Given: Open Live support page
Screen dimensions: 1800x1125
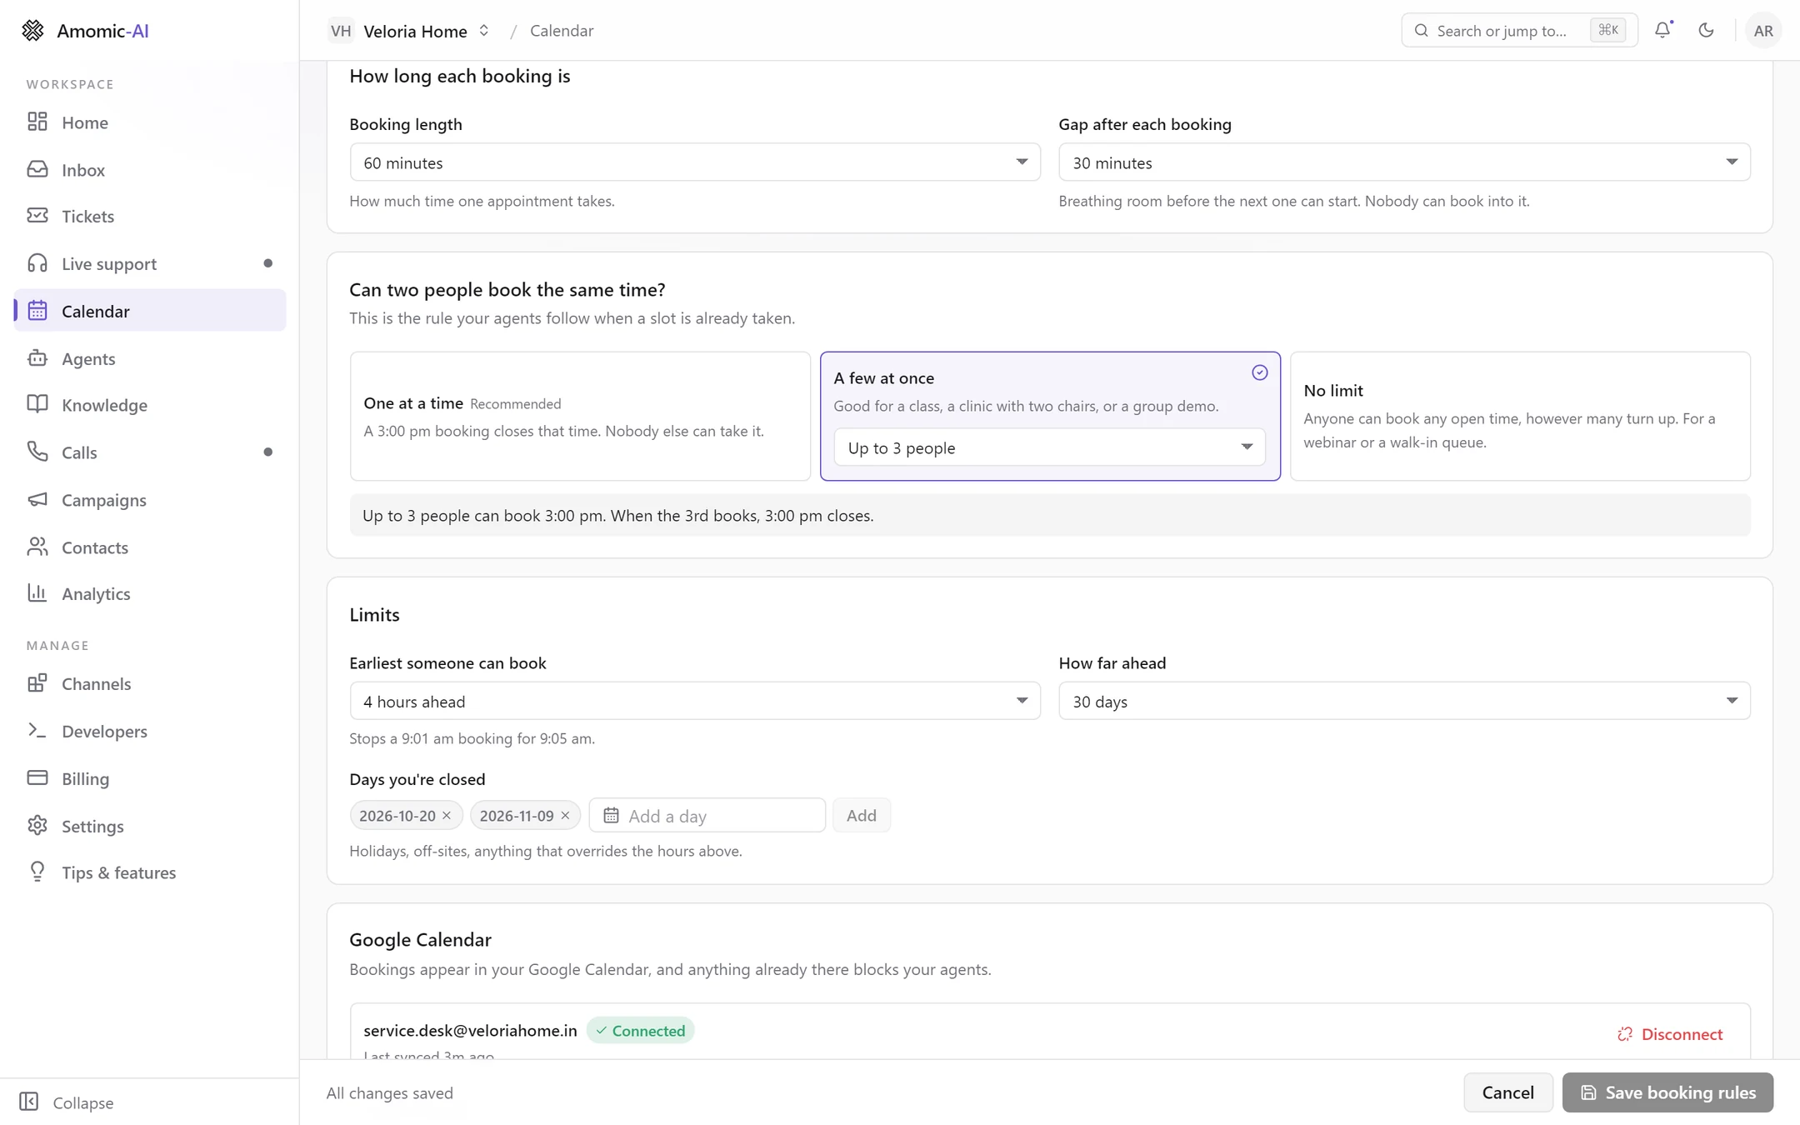Looking at the screenshot, I should tap(150, 263).
